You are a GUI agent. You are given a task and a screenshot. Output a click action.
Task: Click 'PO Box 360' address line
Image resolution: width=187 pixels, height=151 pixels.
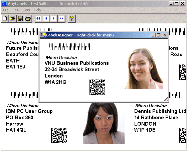[x=20, y=118]
